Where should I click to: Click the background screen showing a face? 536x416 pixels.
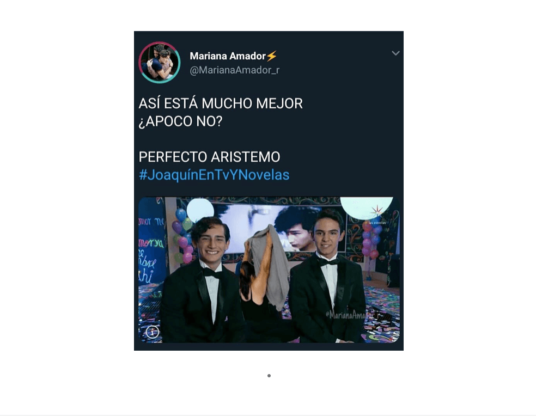270,227
